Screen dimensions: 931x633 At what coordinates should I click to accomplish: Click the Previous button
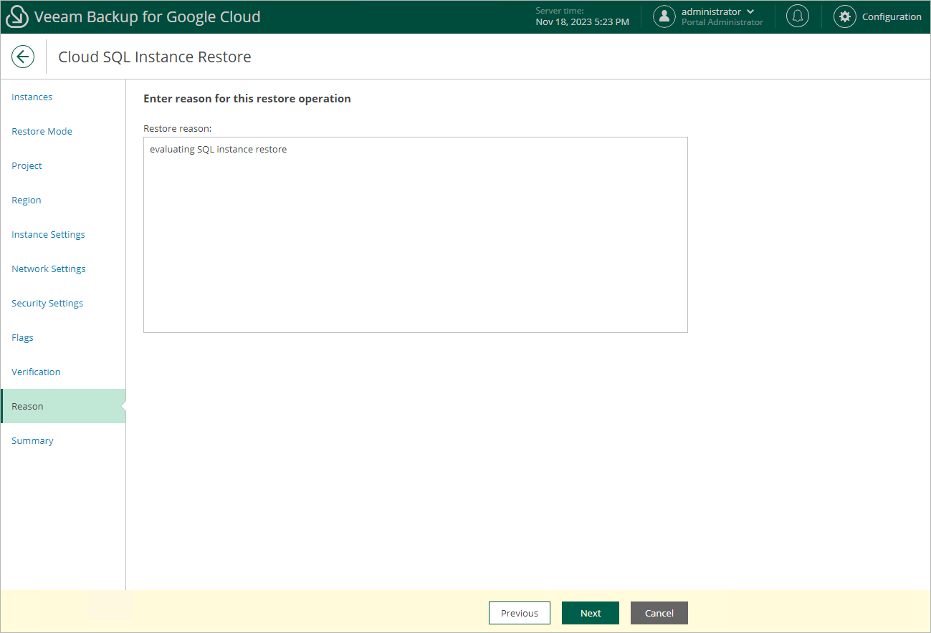[x=520, y=613]
